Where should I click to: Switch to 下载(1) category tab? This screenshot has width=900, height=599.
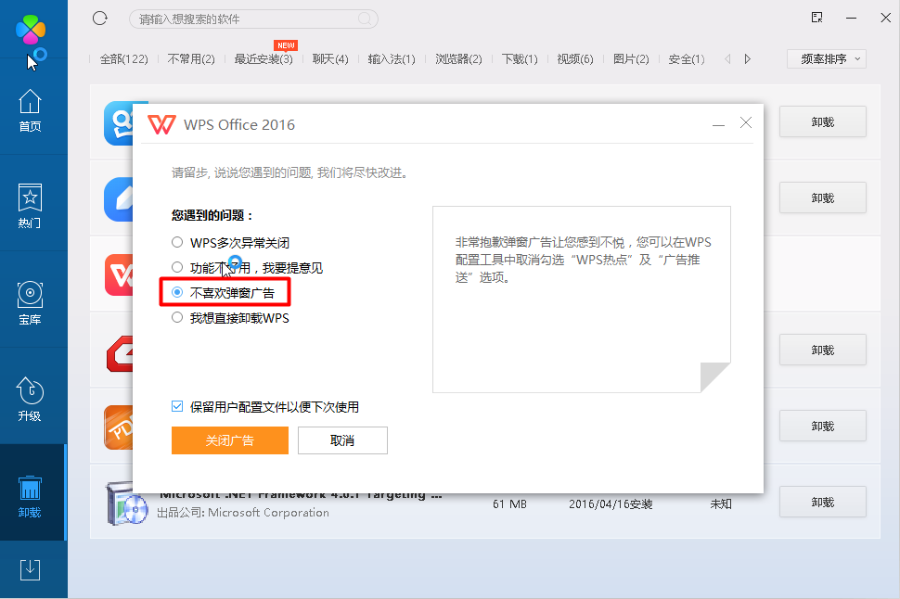(520, 59)
